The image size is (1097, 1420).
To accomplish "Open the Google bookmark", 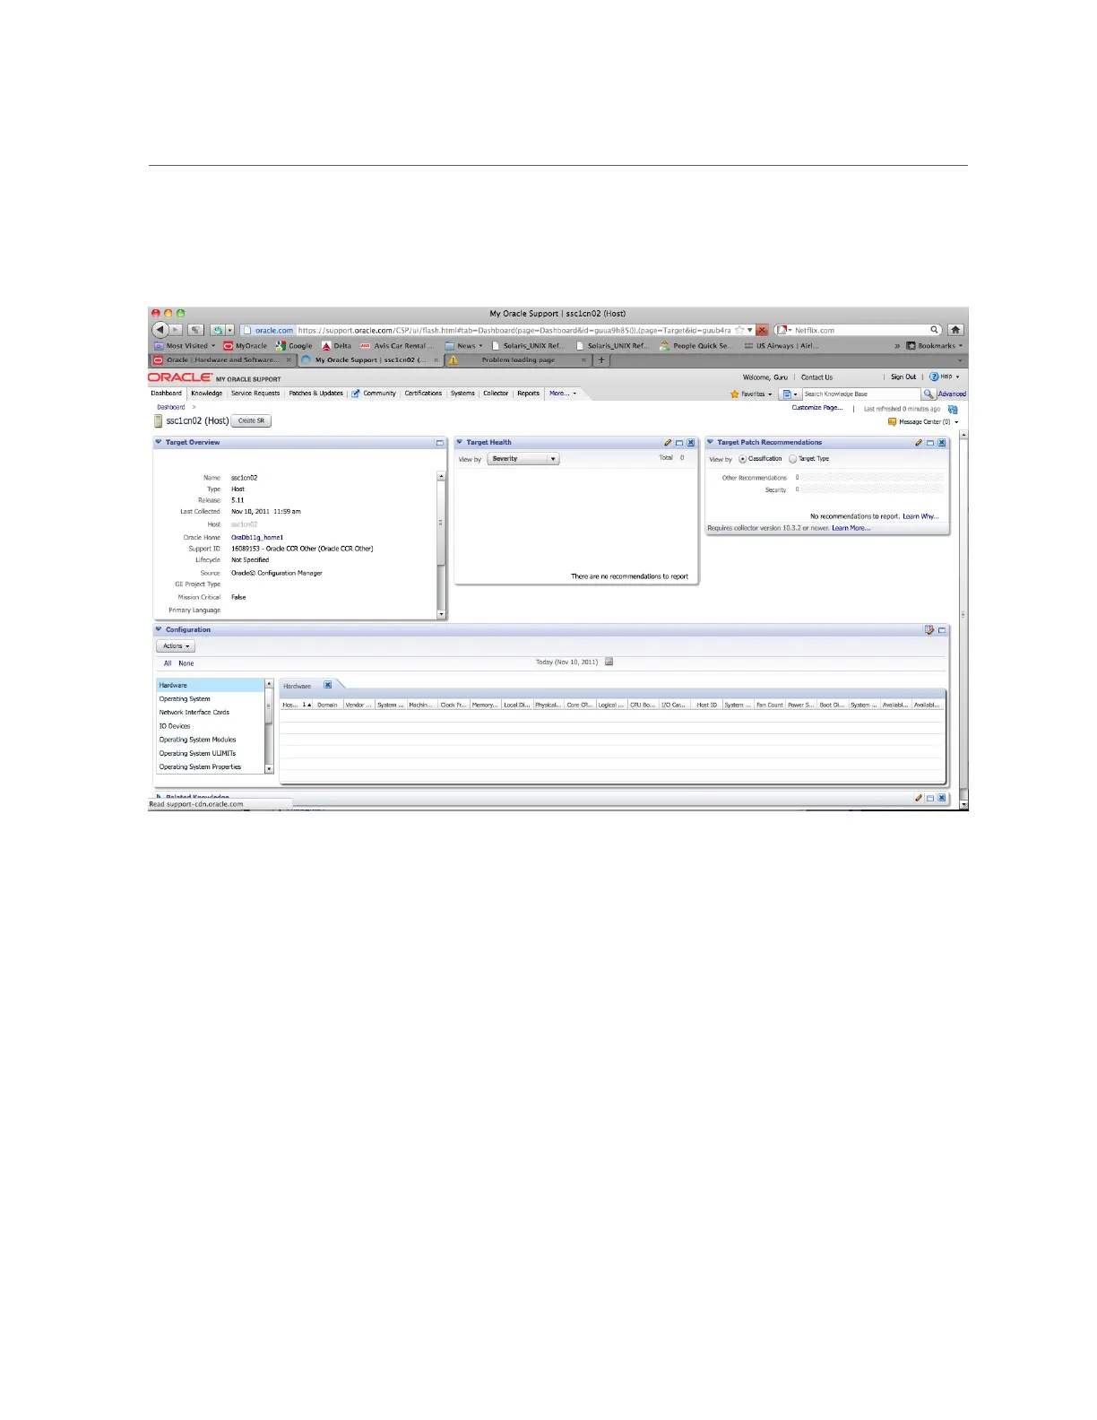I will (x=295, y=345).
